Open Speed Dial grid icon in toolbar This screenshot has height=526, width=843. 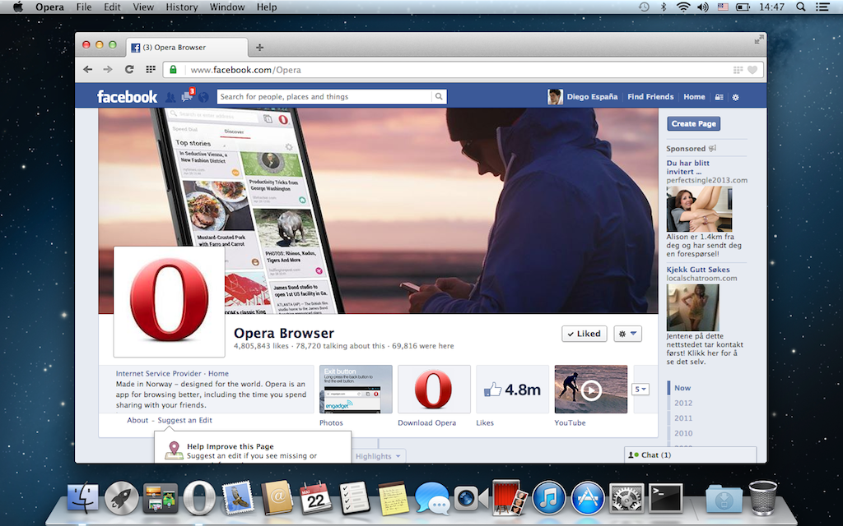(151, 70)
